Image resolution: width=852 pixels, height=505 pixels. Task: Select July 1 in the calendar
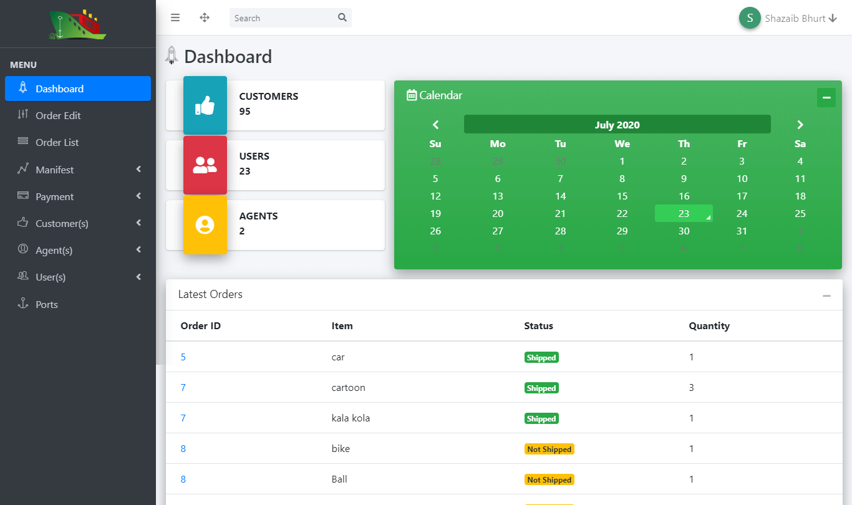(622, 161)
